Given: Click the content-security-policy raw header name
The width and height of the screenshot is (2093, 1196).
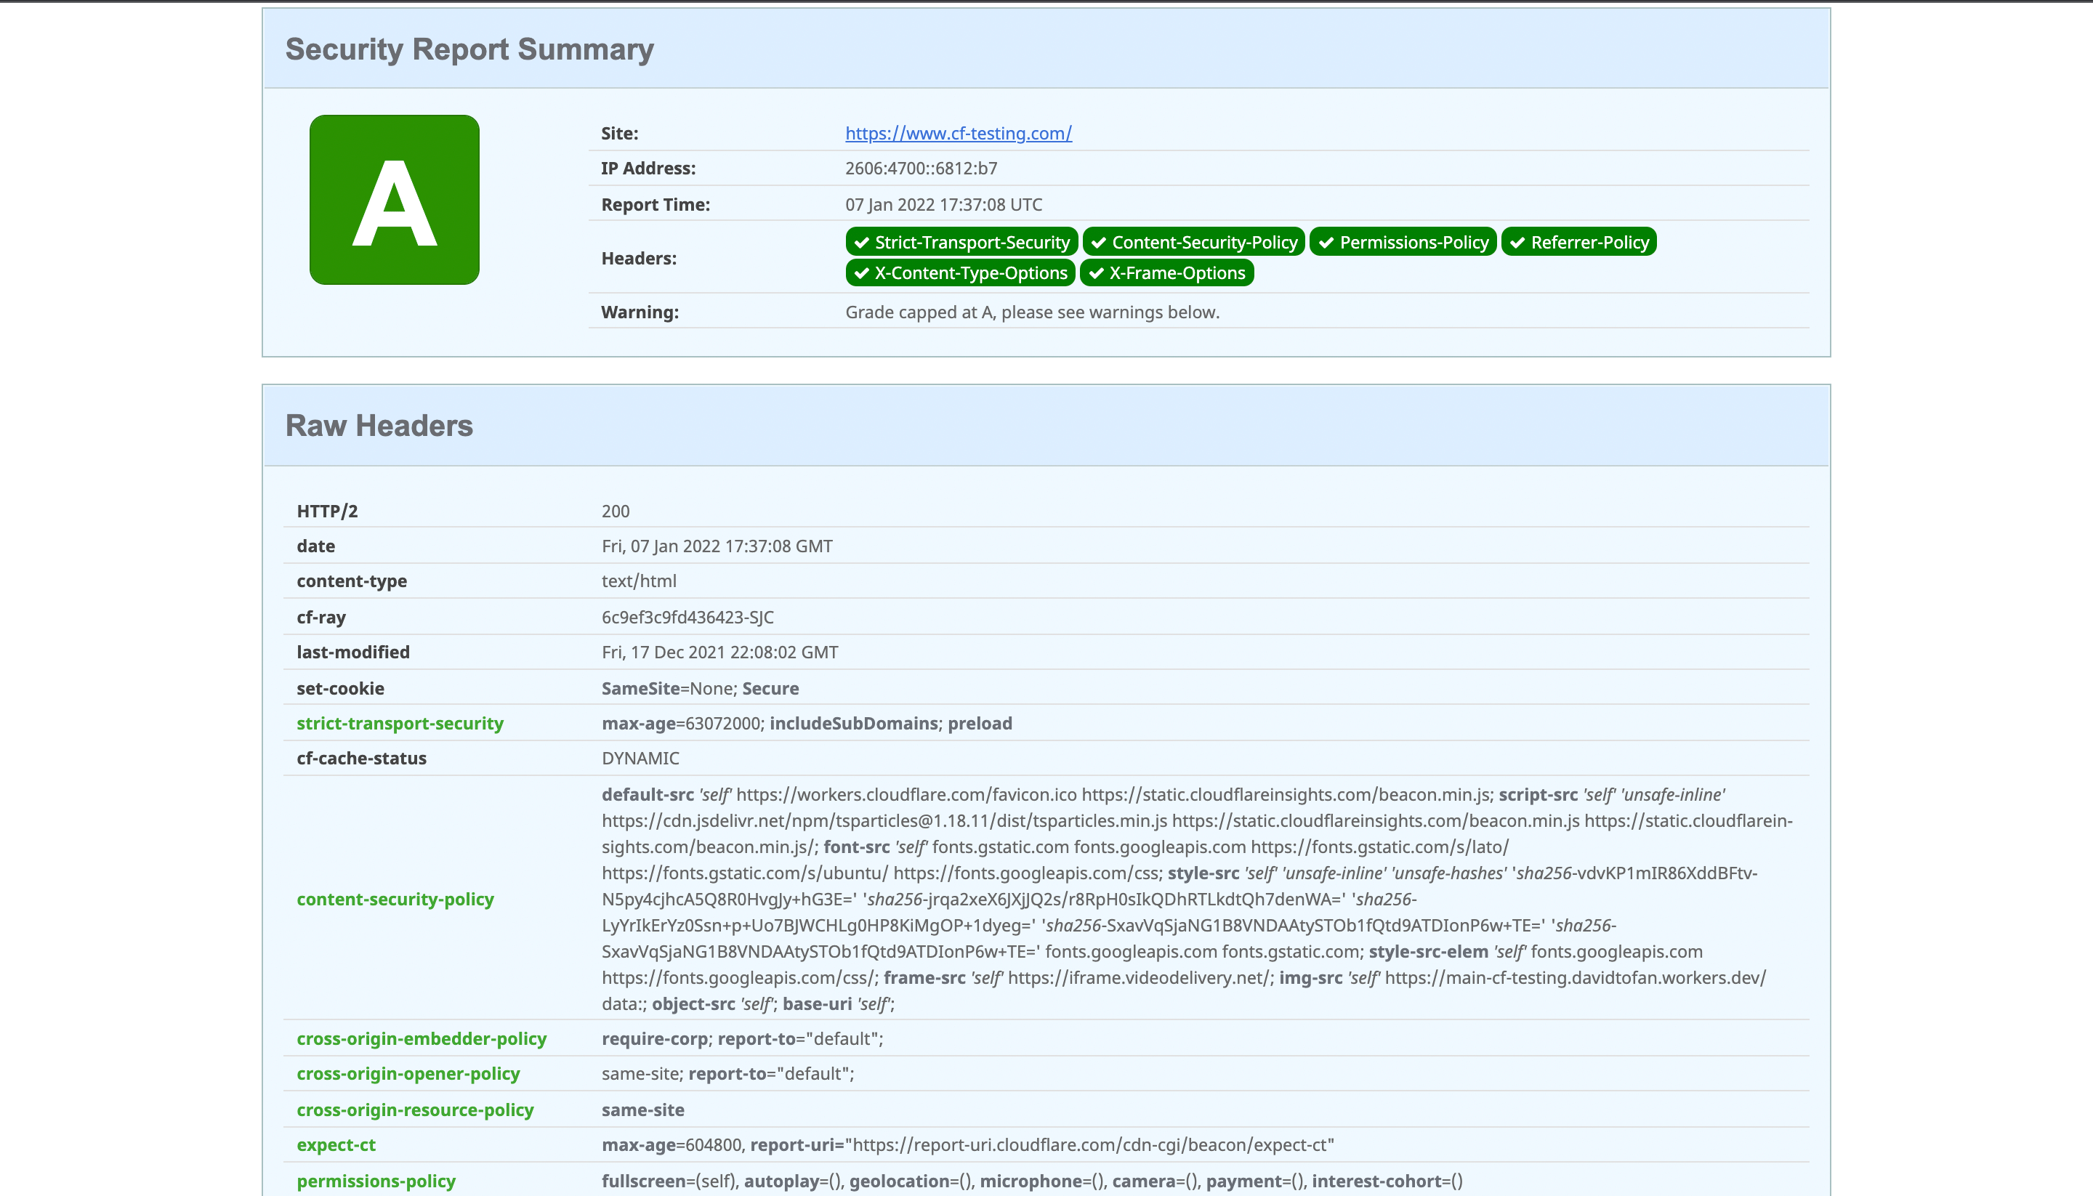Looking at the screenshot, I should 395,899.
